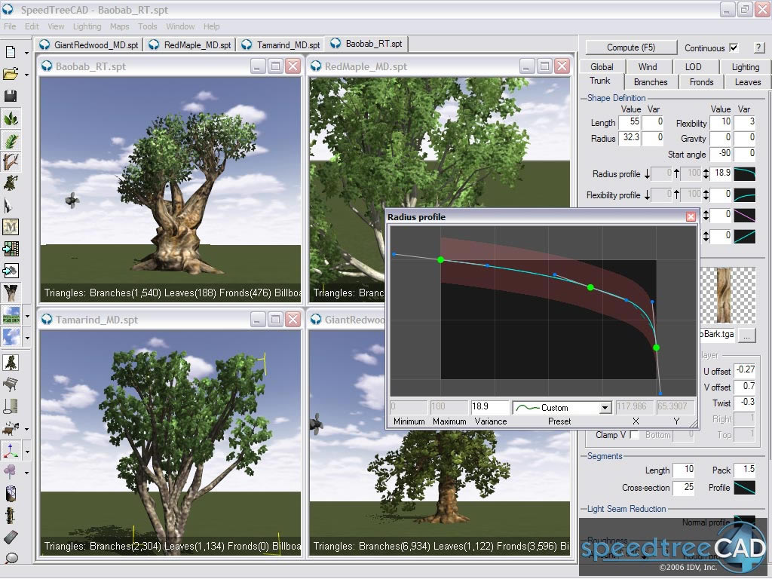Click the XYZ axes icon
Image resolution: width=772 pixels, height=579 pixels.
(x=11, y=451)
